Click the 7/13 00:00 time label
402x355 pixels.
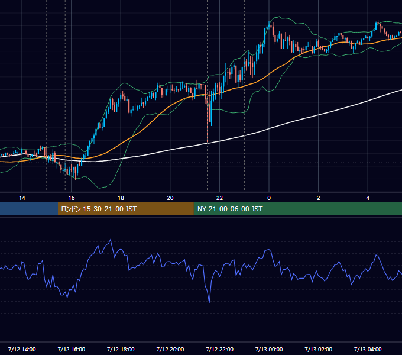(x=269, y=349)
